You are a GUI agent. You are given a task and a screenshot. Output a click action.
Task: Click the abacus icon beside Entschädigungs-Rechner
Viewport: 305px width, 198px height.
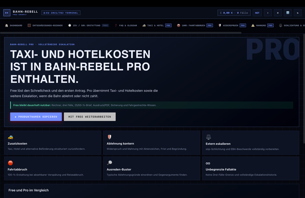[x=29, y=25]
